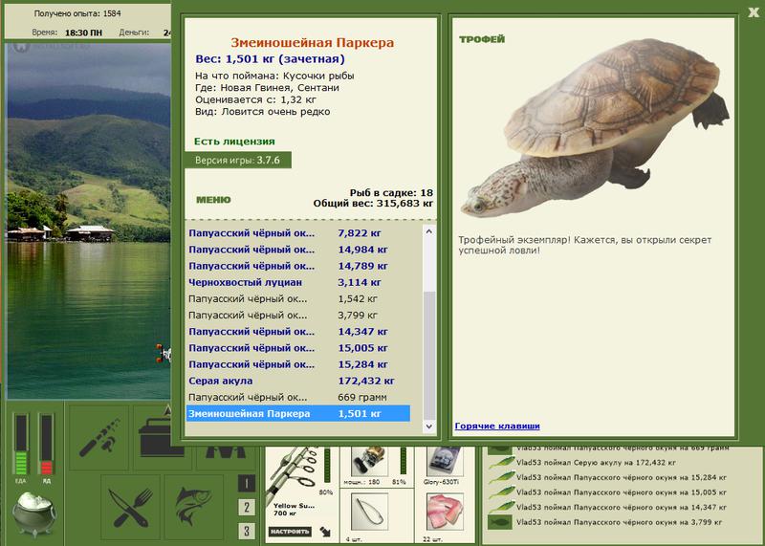Click the scroll down arrow in fish list

428,426
